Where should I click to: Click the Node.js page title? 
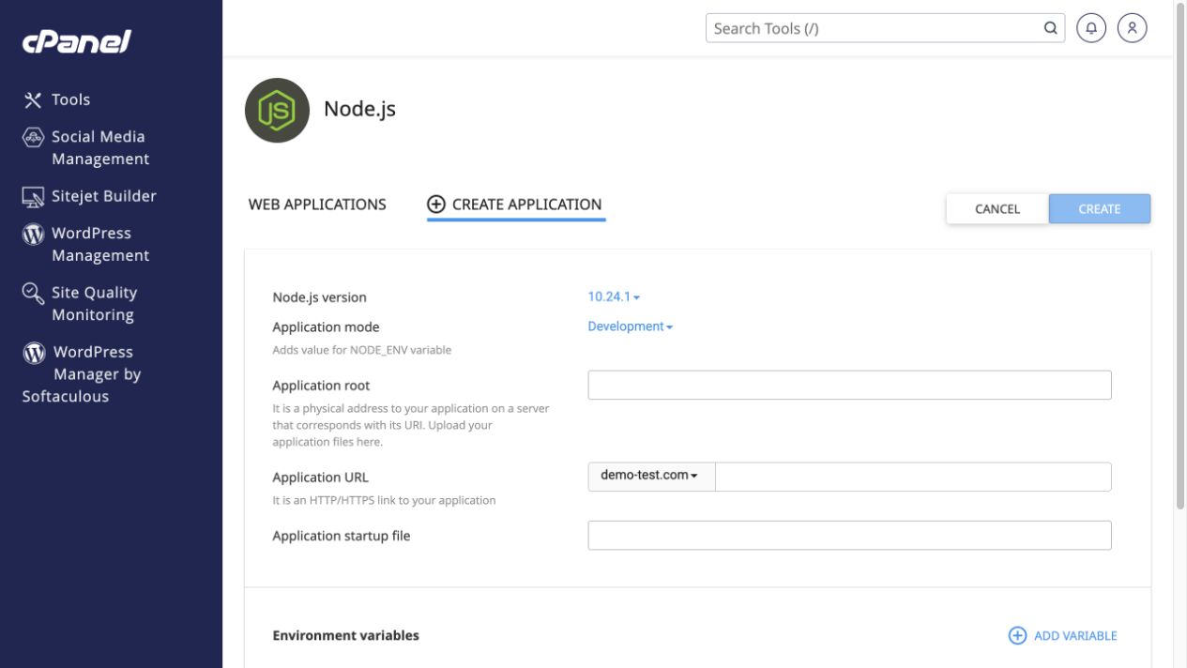tap(359, 109)
